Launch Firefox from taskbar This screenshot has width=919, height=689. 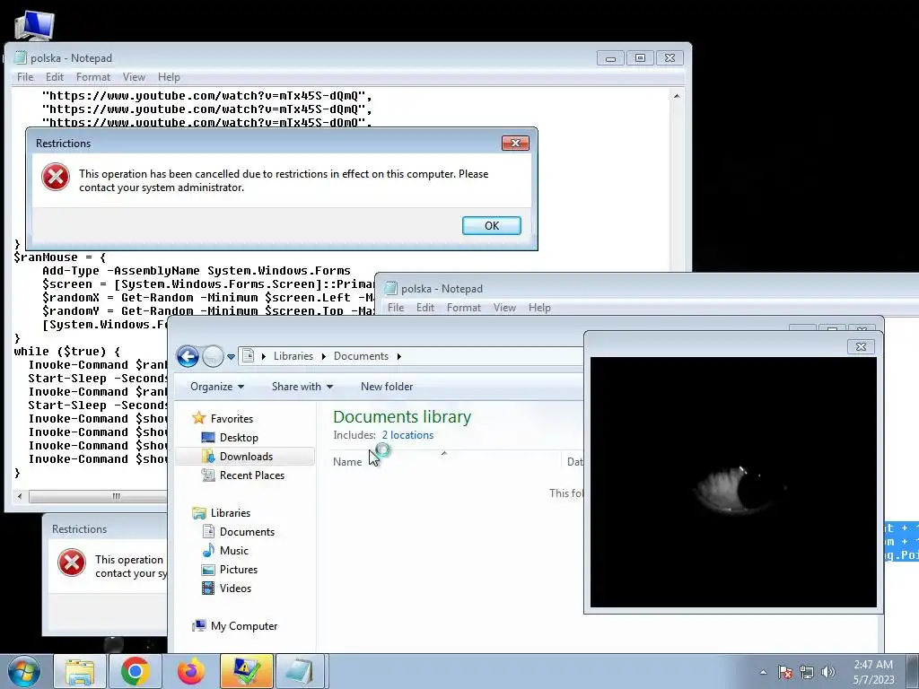click(x=191, y=671)
